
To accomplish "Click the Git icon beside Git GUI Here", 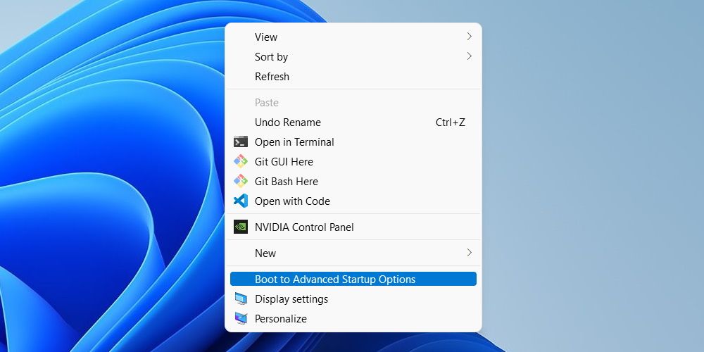I will pos(241,162).
